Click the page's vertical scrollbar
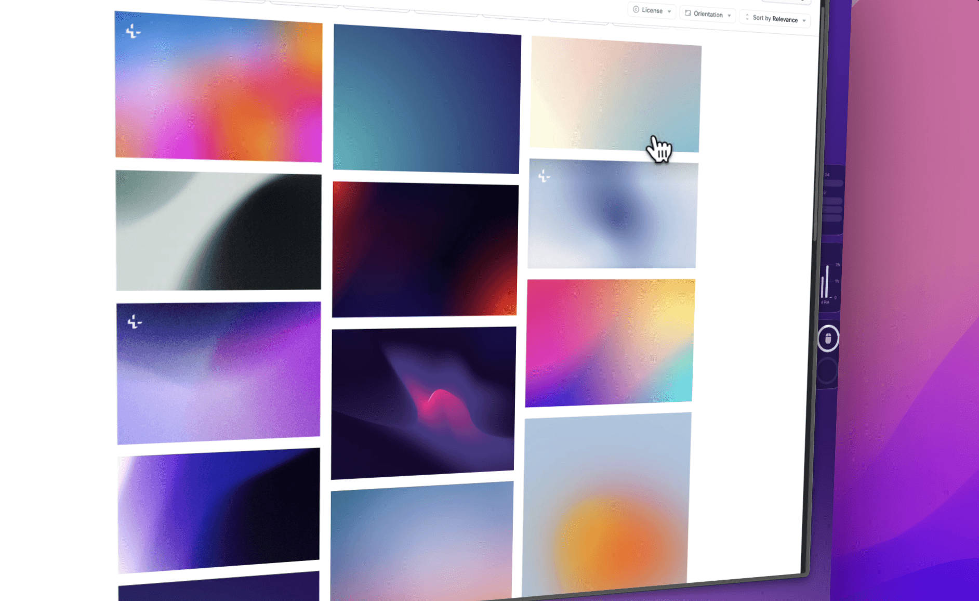Image resolution: width=979 pixels, height=601 pixels. (815, 208)
